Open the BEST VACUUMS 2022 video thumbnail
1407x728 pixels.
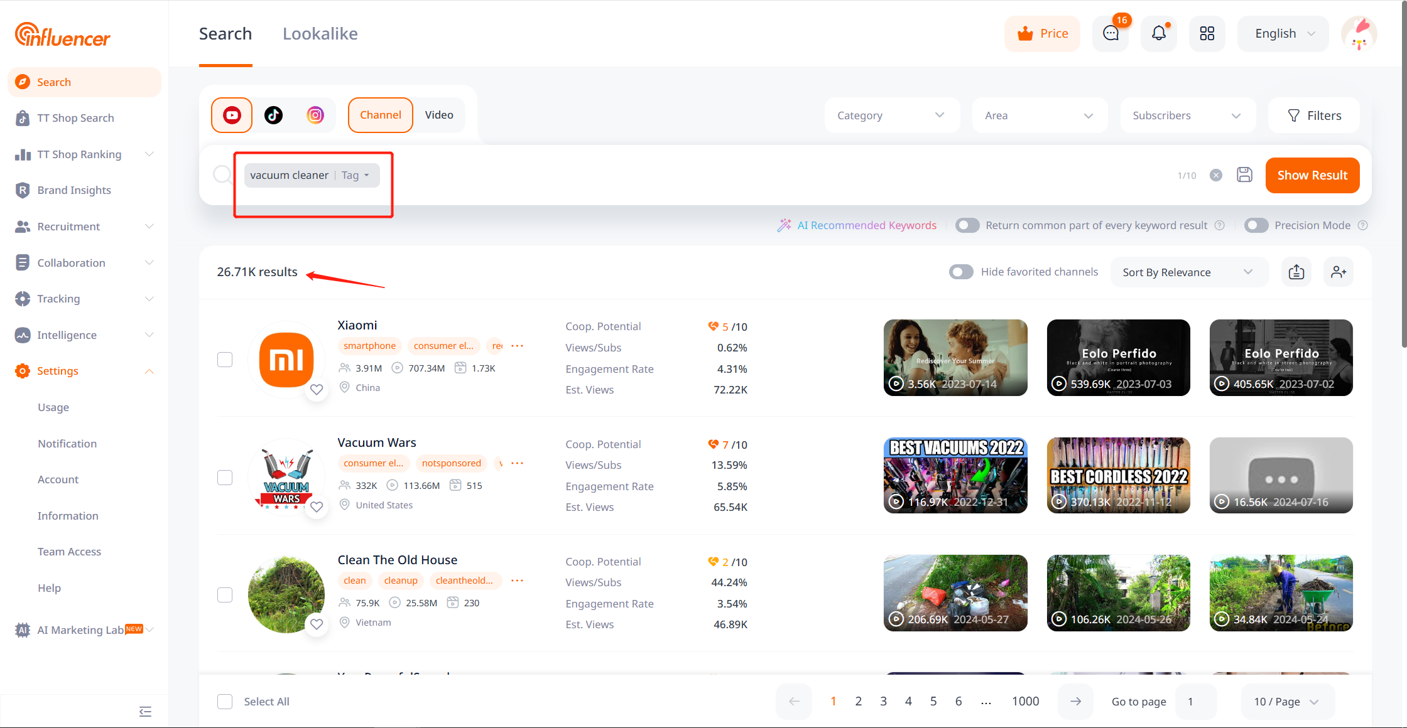pyautogui.click(x=955, y=475)
